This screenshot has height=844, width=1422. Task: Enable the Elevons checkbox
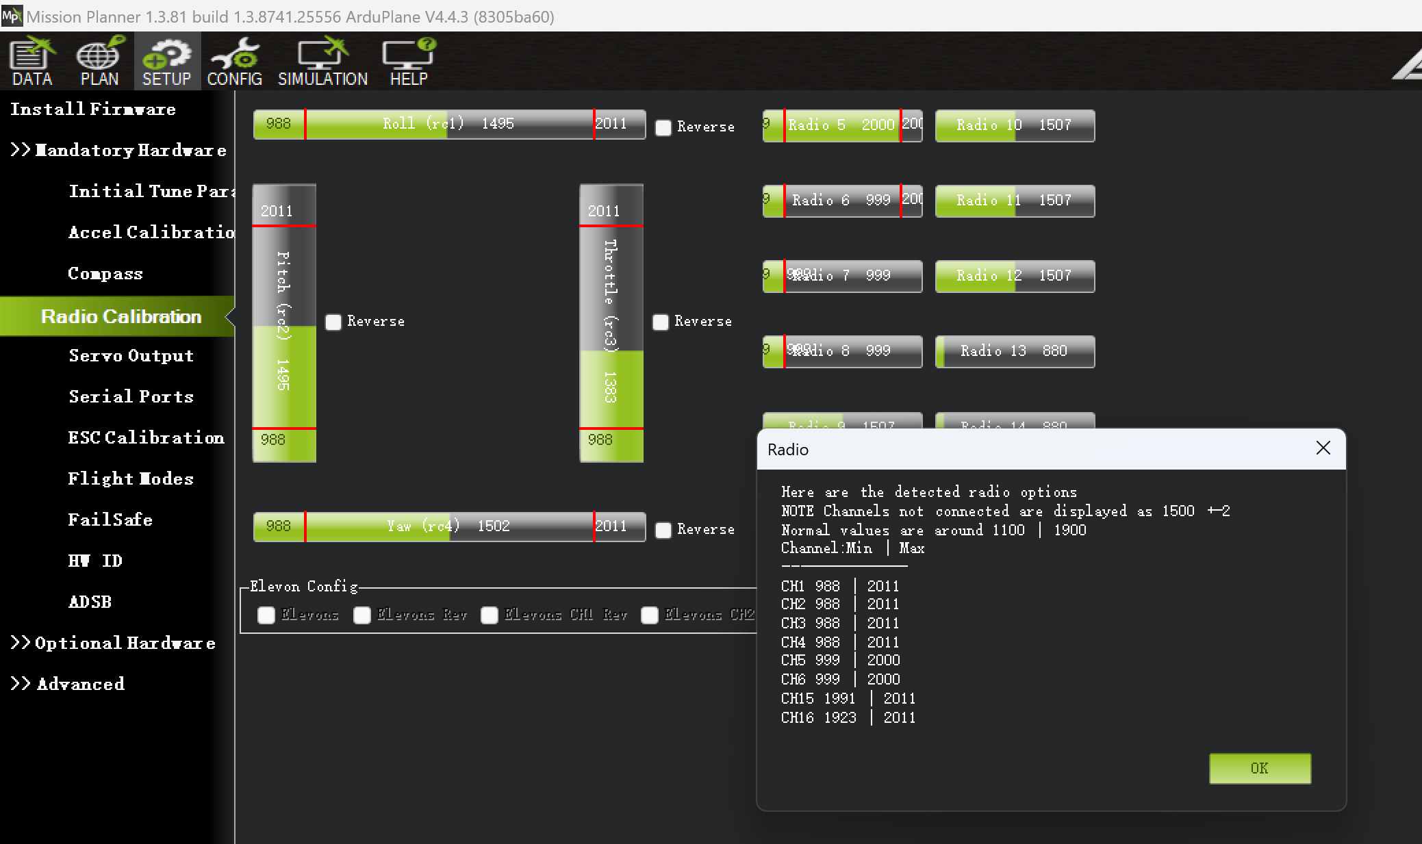point(266,615)
